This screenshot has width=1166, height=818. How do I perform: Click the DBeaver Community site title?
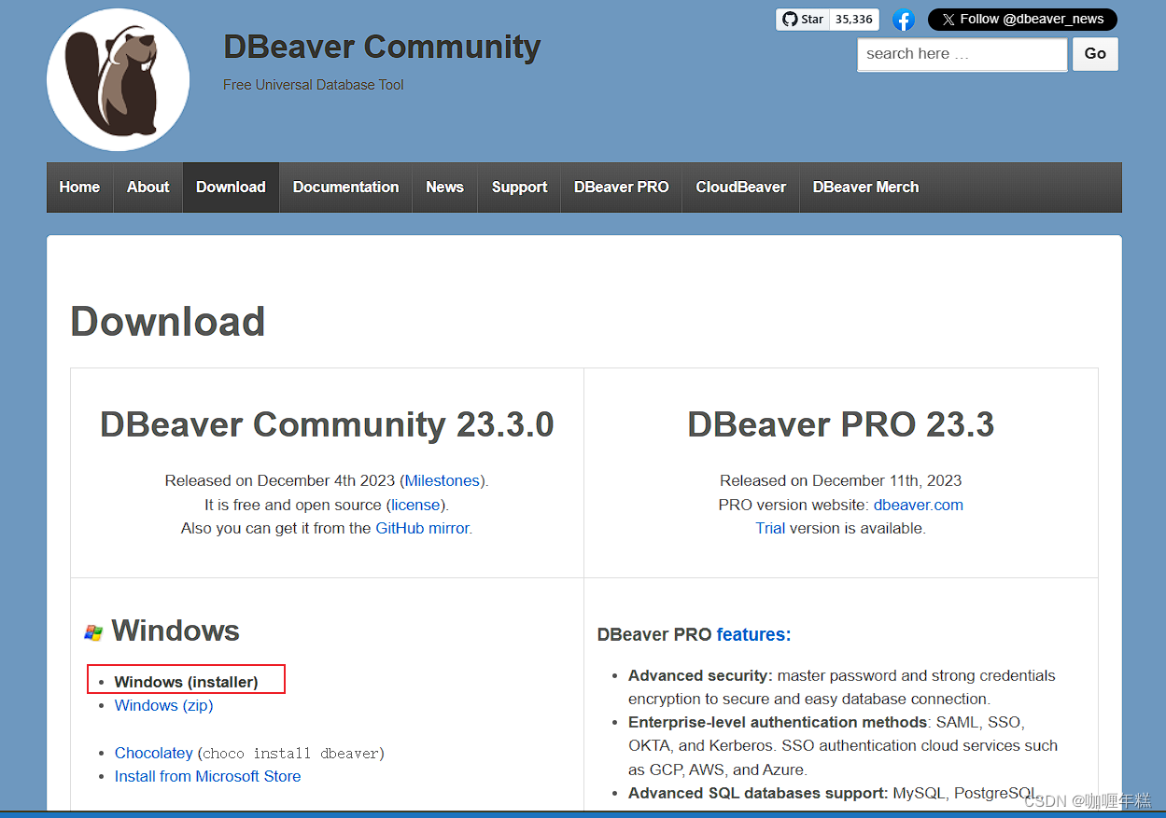pyautogui.click(x=382, y=47)
